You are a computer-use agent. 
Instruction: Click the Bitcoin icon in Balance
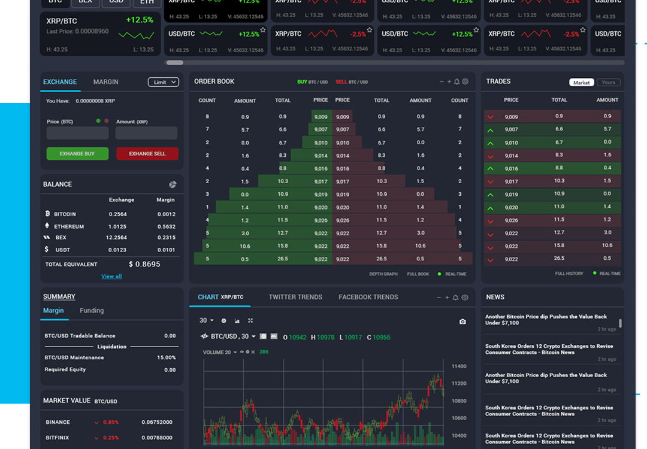pyautogui.click(x=47, y=214)
